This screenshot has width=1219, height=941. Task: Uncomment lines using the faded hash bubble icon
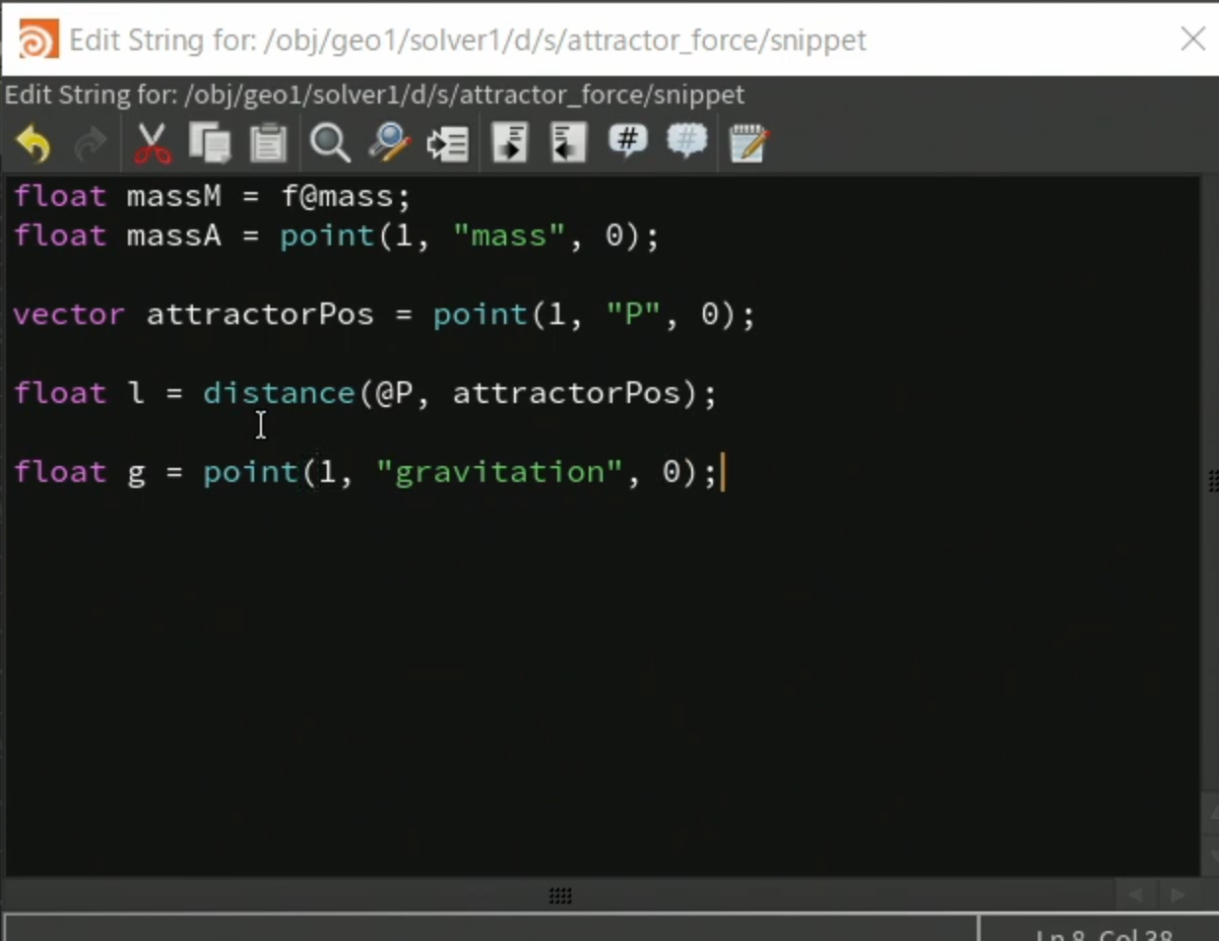click(687, 141)
